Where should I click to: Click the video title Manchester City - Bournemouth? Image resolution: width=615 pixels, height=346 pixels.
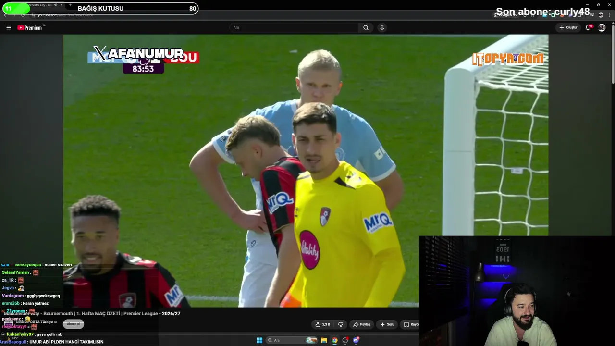(x=92, y=313)
